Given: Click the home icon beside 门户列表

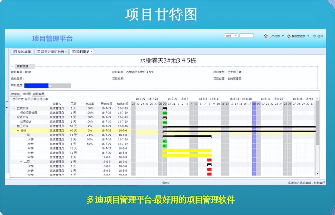Looking at the screenshot, I should (266, 36).
